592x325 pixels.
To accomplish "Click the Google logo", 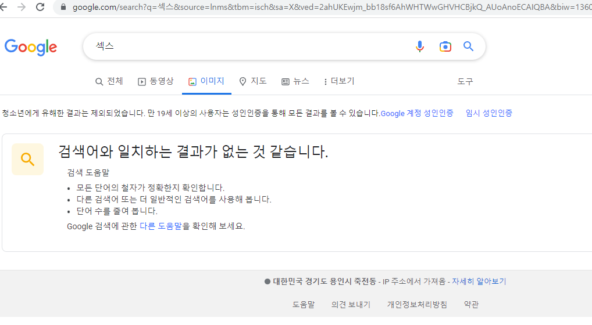I will pyautogui.click(x=31, y=47).
